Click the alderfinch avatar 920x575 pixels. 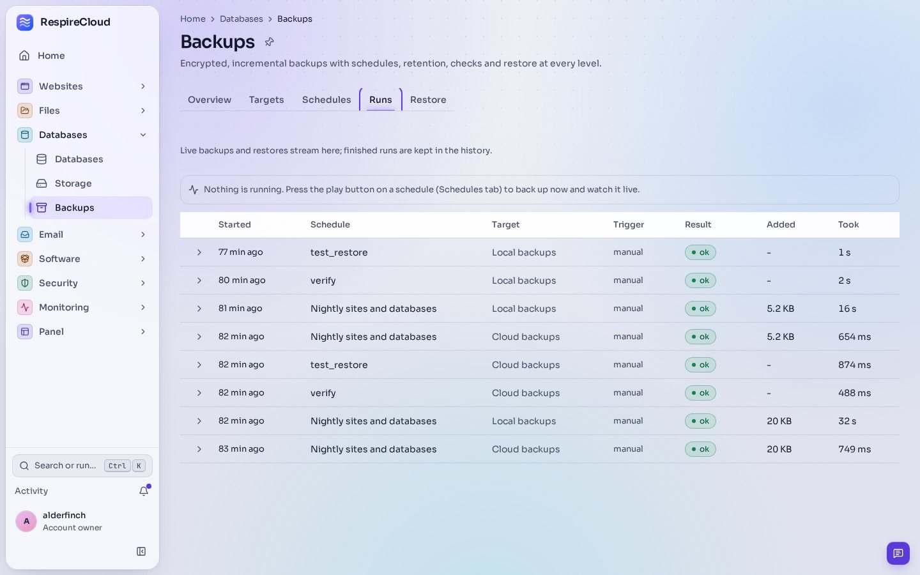click(x=26, y=521)
